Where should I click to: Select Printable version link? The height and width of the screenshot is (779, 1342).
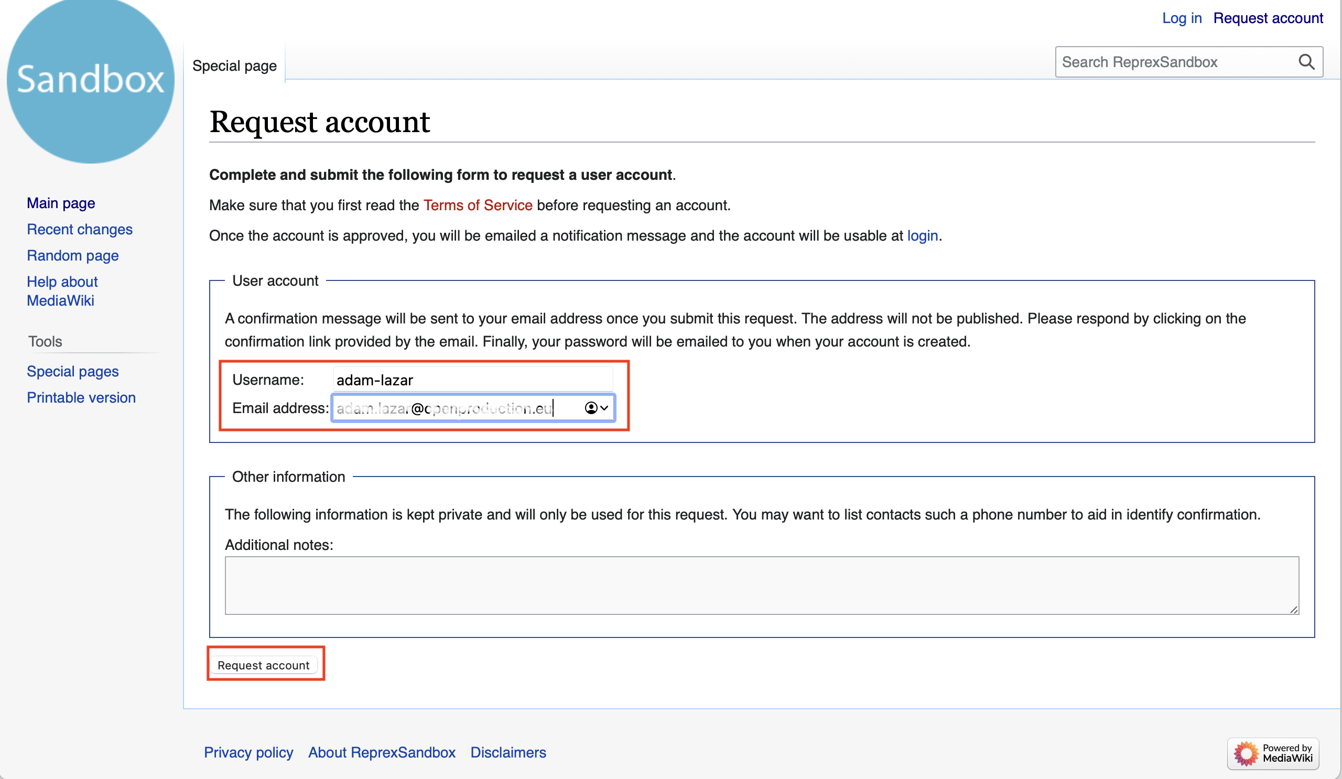tap(81, 397)
